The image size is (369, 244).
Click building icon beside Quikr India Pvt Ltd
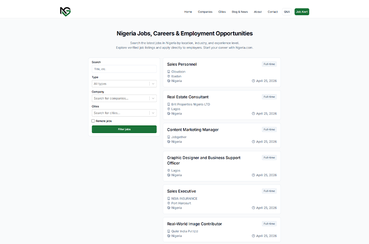169,231
